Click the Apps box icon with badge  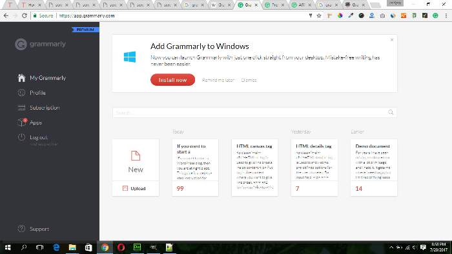pyautogui.click(x=22, y=122)
